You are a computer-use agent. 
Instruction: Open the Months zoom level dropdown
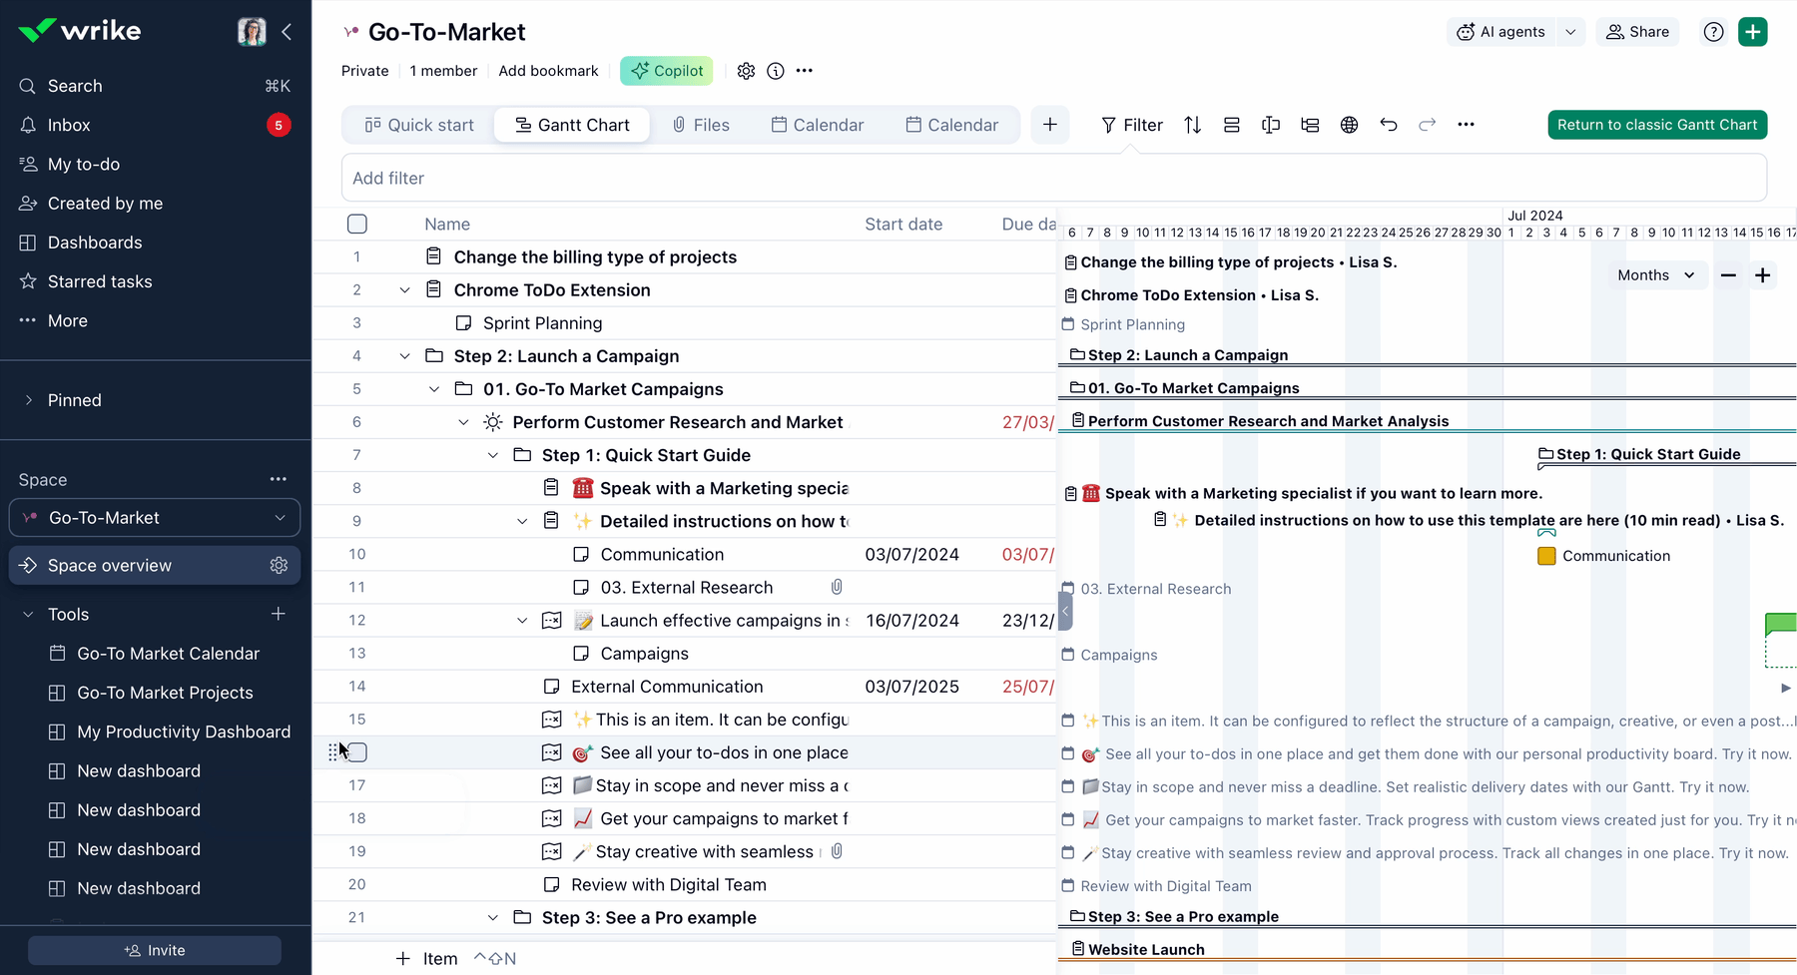tap(1655, 274)
